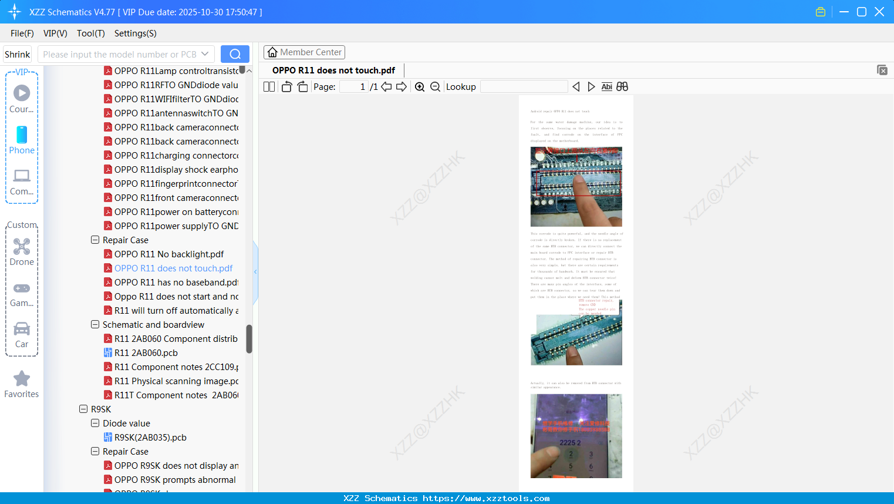Open OPPO R11display shock earphone file
Image resolution: width=894 pixels, height=504 pixels.
[176, 170]
